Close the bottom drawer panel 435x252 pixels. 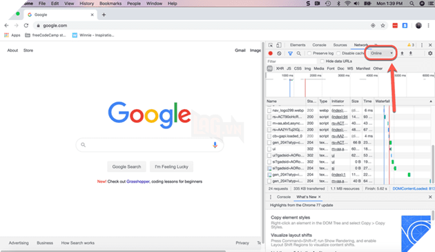430,197
